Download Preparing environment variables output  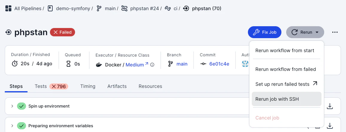point(330,126)
